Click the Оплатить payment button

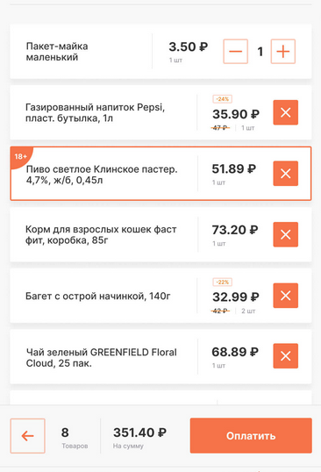click(251, 435)
